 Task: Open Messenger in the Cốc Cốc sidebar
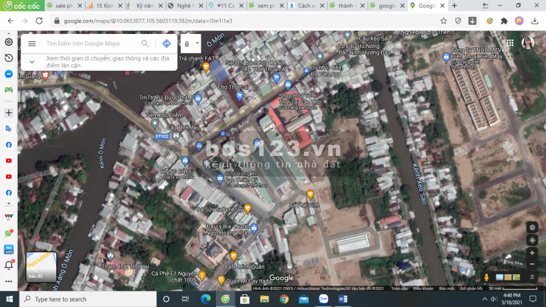pos(8,74)
